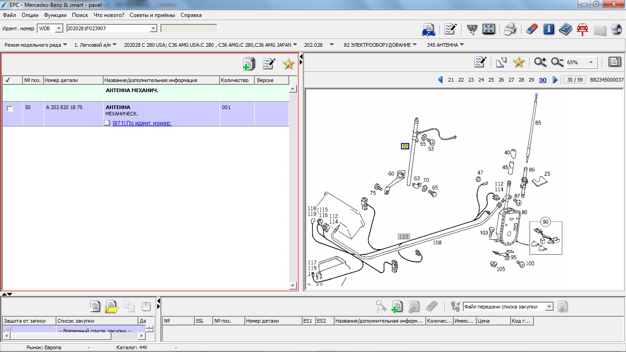Open shopping list folder icon
626x352 pixels.
(112, 307)
